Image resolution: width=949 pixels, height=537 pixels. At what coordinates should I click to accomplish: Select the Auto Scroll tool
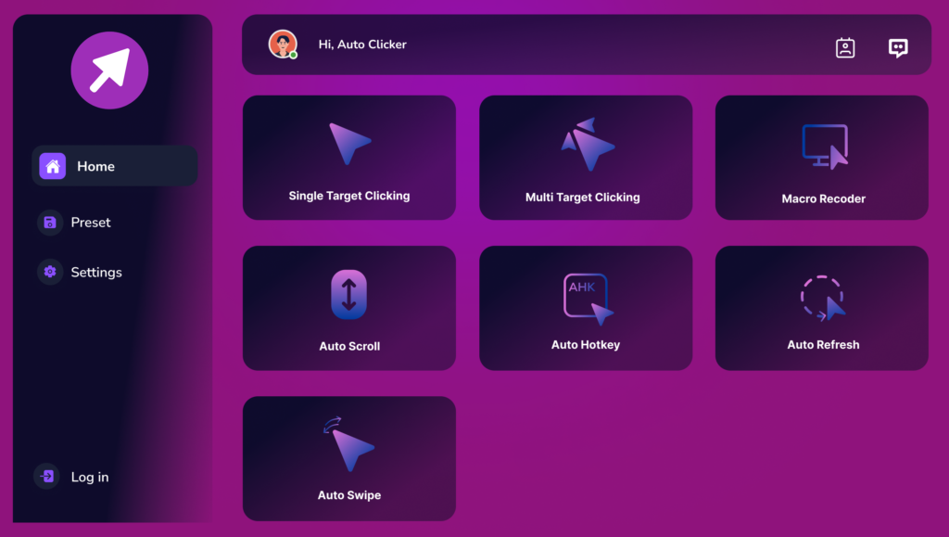(x=348, y=308)
